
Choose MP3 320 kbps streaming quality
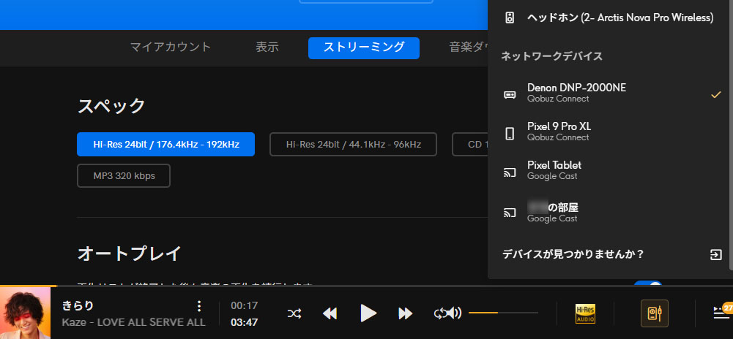tap(124, 176)
